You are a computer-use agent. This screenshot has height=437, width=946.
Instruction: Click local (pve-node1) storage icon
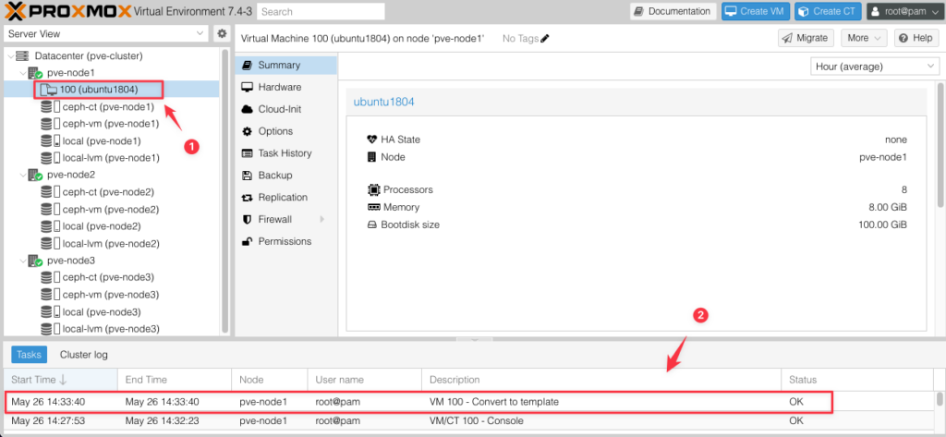[x=50, y=140]
